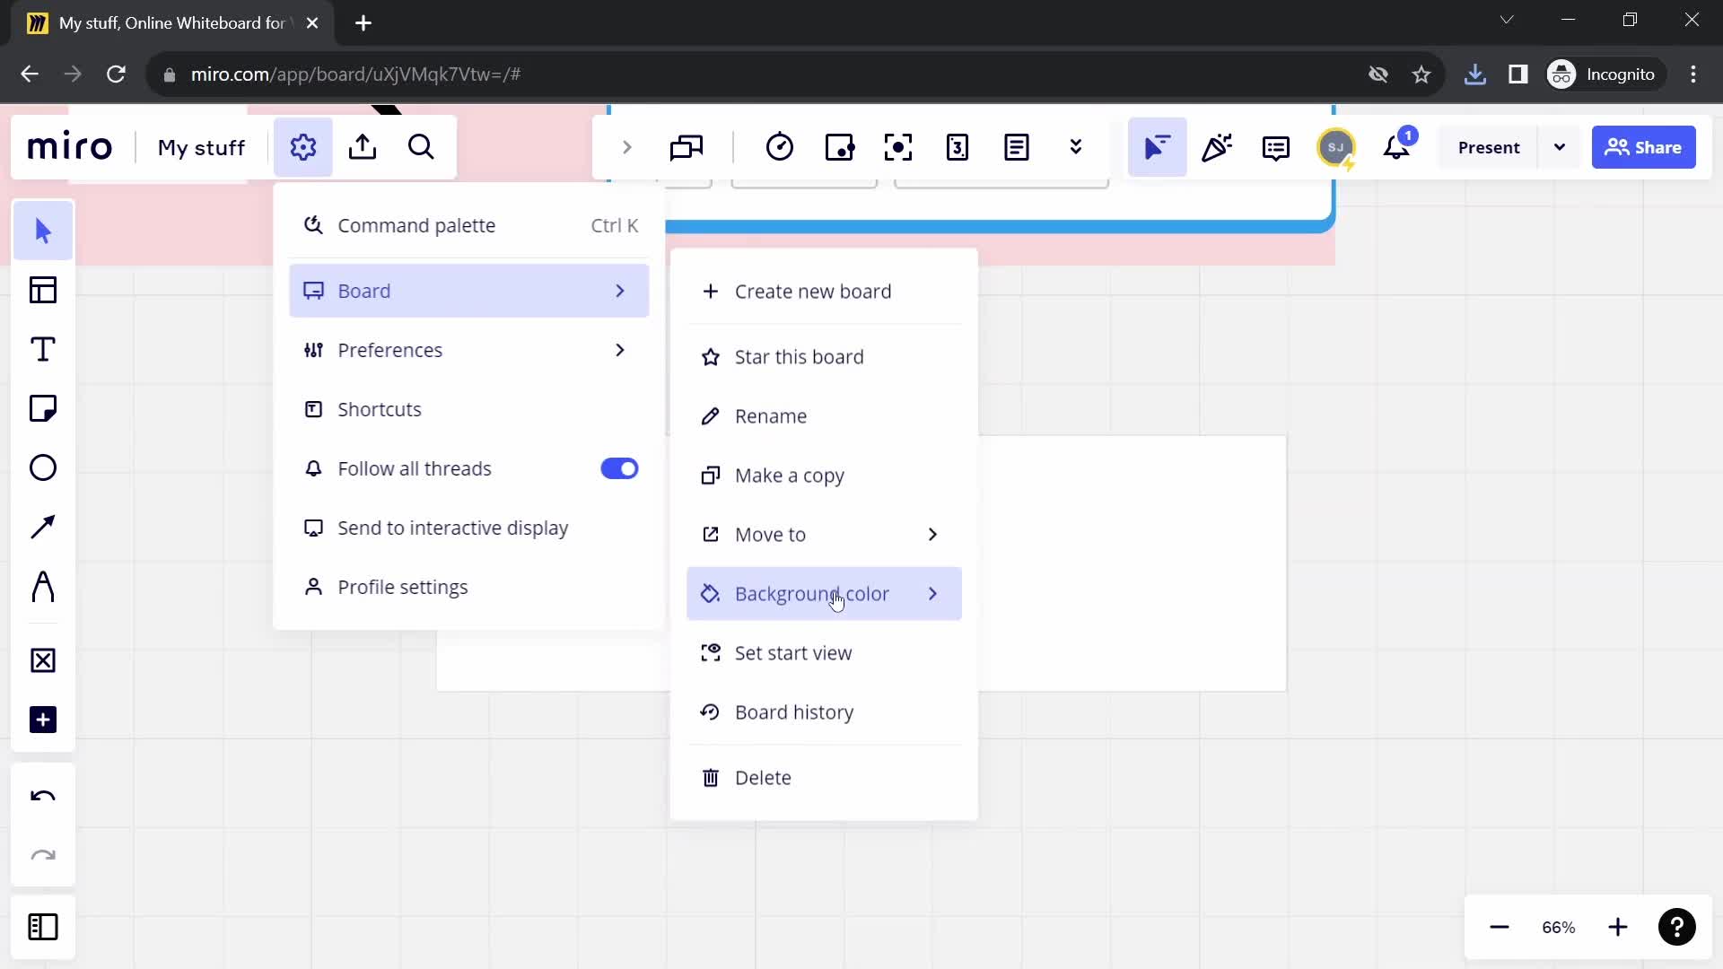
Task: Expand the Move to submenu
Action: pos(824,535)
